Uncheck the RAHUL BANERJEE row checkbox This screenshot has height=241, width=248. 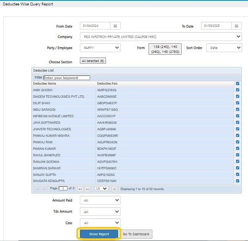point(238,155)
